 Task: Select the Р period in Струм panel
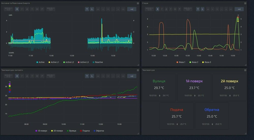179,9
